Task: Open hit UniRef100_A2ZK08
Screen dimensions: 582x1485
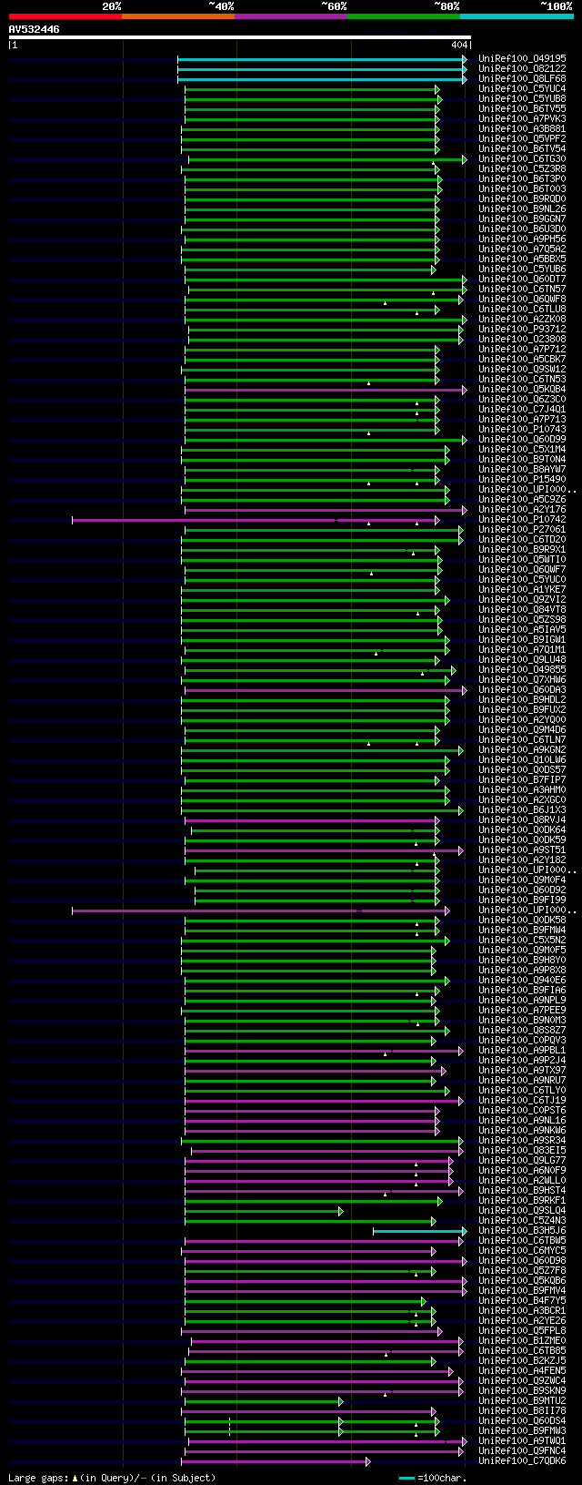Action: [522, 320]
